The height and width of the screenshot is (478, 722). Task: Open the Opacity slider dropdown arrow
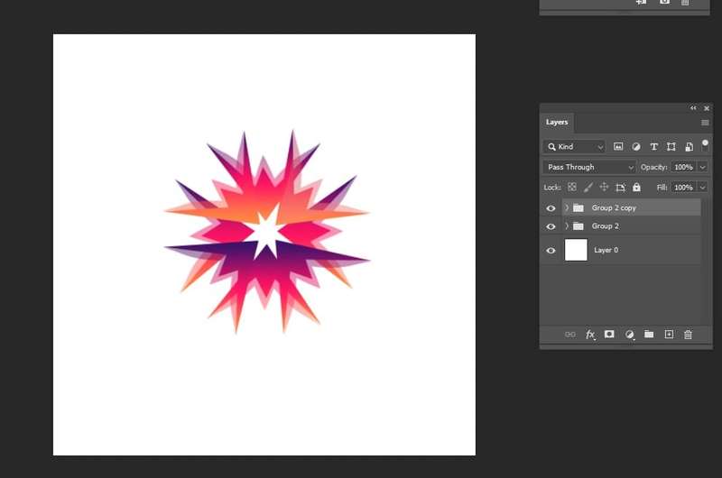(703, 167)
